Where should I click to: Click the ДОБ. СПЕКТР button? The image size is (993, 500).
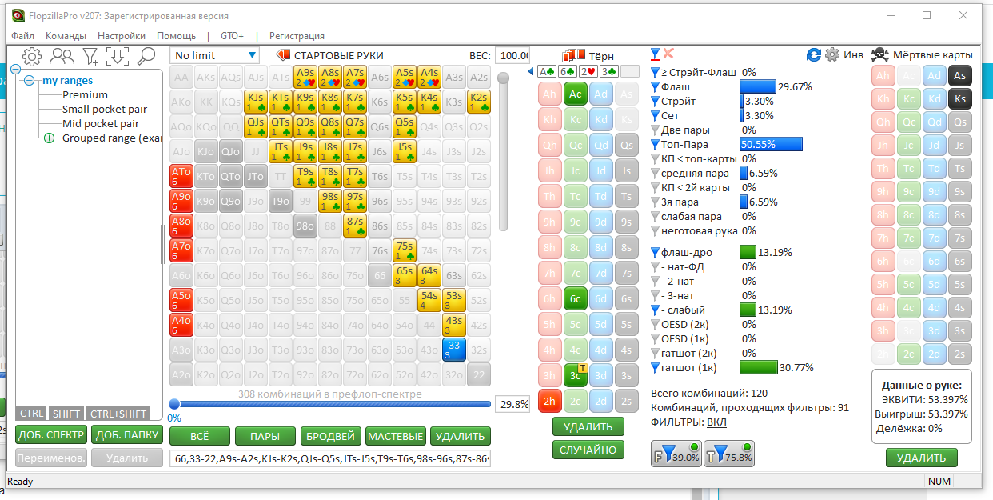(50, 435)
